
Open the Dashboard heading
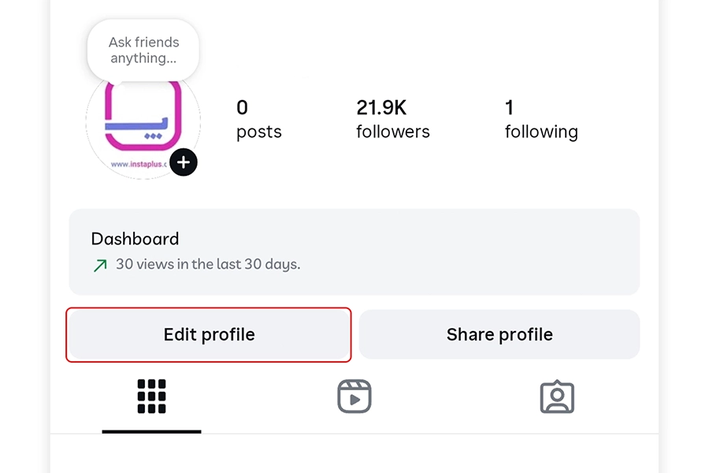(135, 239)
